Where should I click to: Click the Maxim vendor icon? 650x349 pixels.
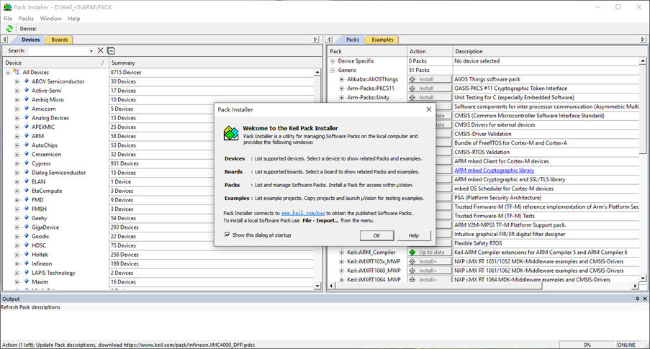[27, 282]
